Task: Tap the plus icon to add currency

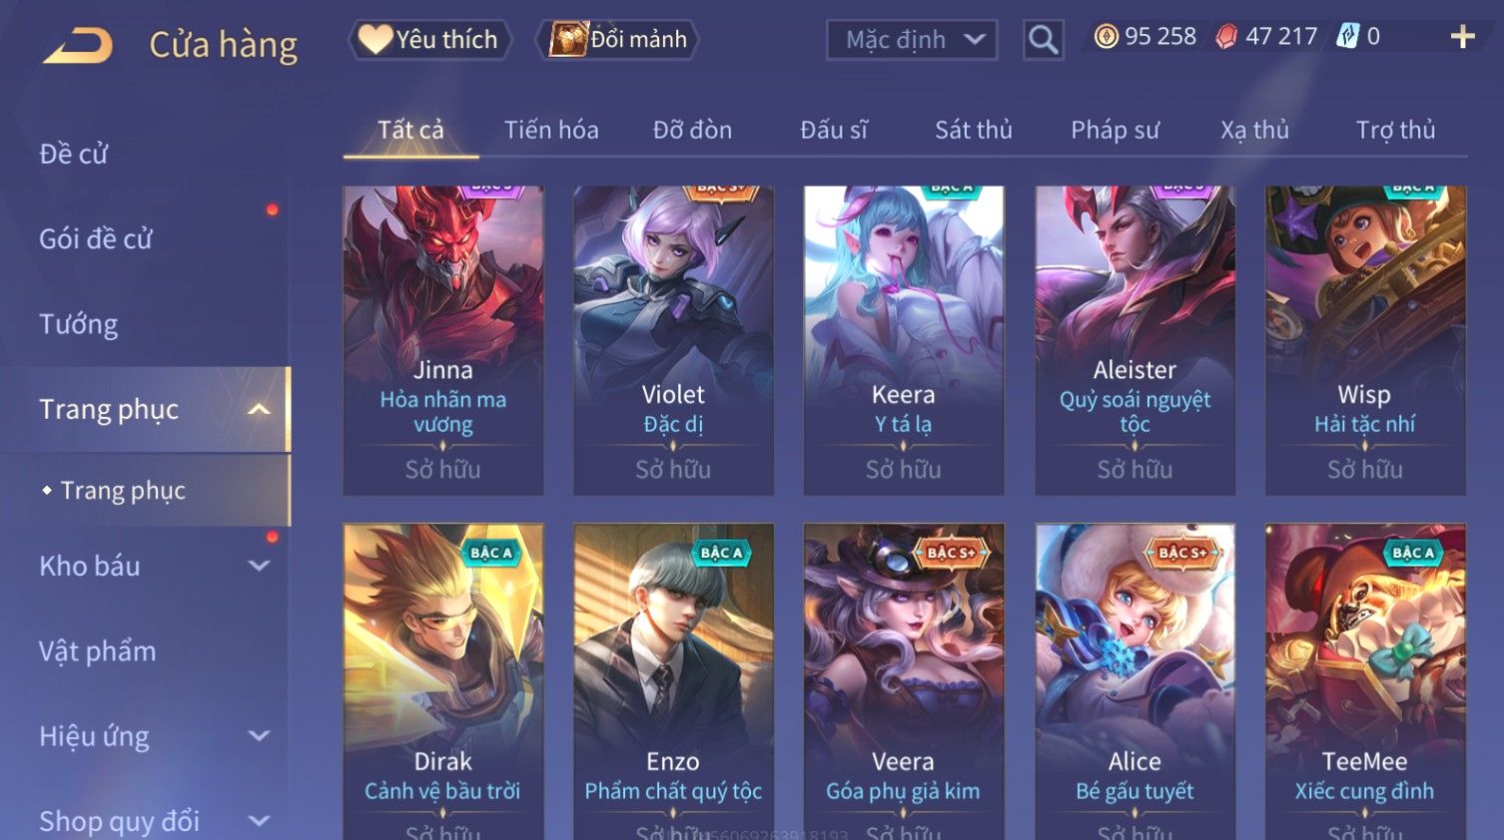Action: click(1462, 37)
